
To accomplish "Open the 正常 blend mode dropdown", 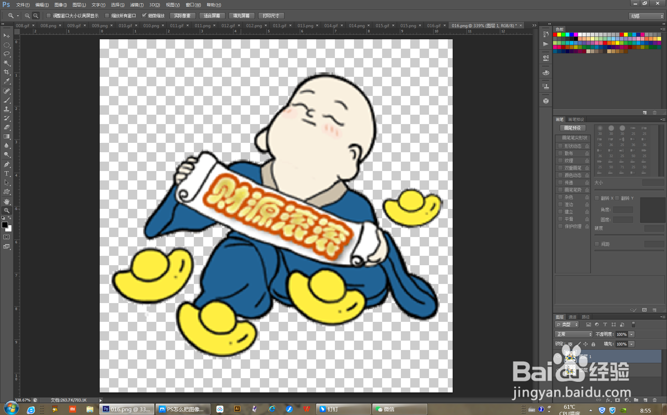I will pos(573,334).
